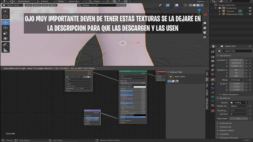The width and height of the screenshot is (253, 142).
Task: Open the Object properties tab icon
Action: click(213, 80)
